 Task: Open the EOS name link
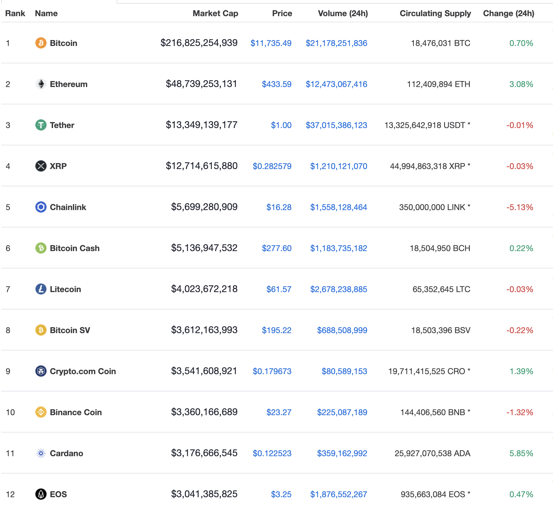(x=58, y=494)
